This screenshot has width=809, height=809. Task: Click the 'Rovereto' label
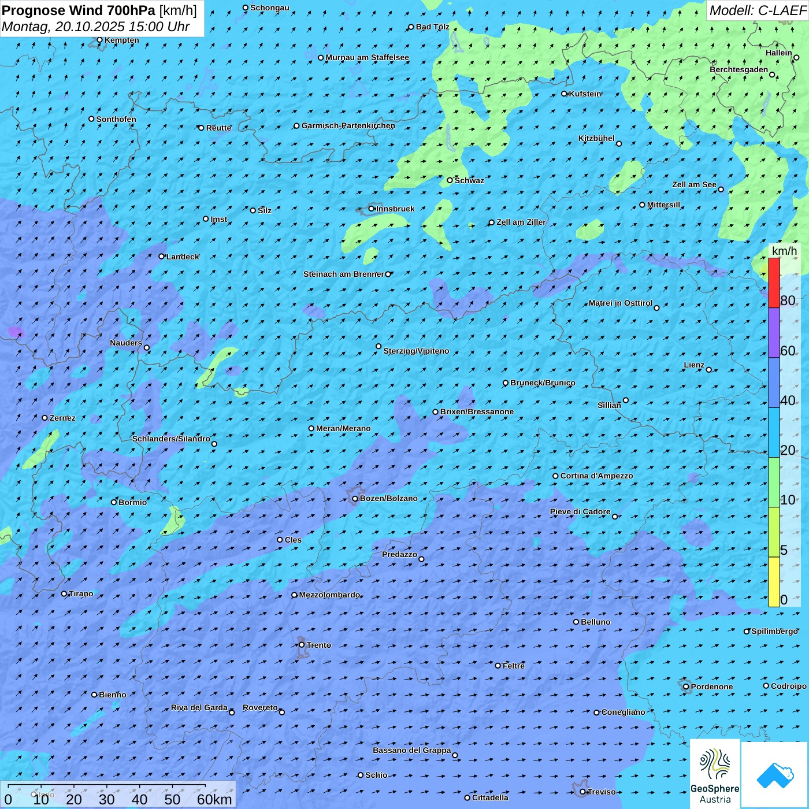[x=260, y=707]
